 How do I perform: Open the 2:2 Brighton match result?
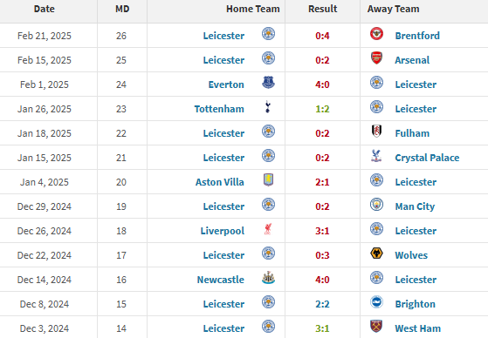point(322,304)
